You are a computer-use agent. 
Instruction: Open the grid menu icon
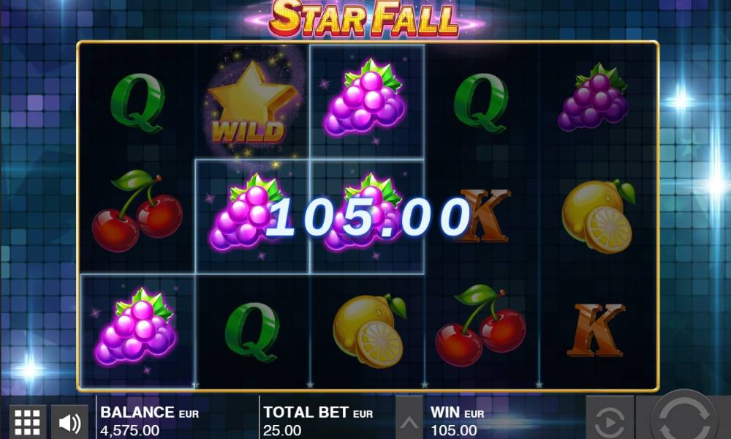click(28, 421)
